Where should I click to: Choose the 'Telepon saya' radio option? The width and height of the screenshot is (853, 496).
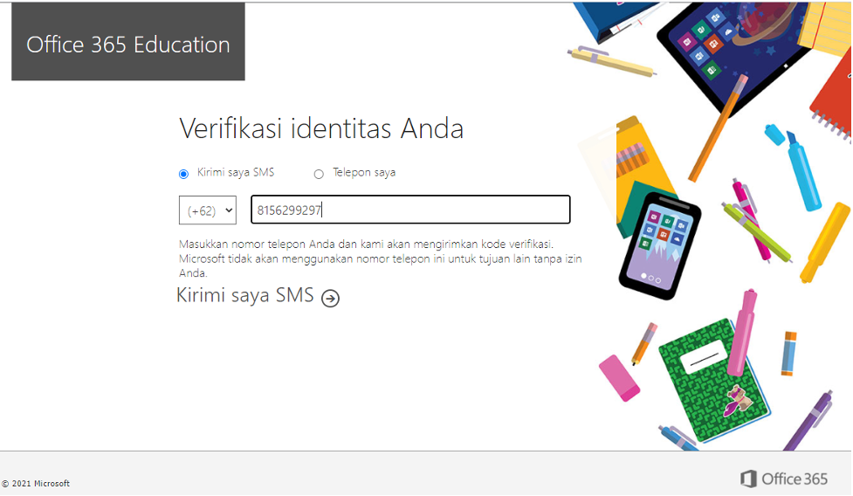click(x=319, y=174)
